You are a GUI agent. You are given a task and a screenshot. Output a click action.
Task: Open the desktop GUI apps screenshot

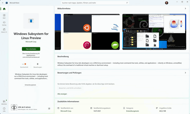(154, 32)
